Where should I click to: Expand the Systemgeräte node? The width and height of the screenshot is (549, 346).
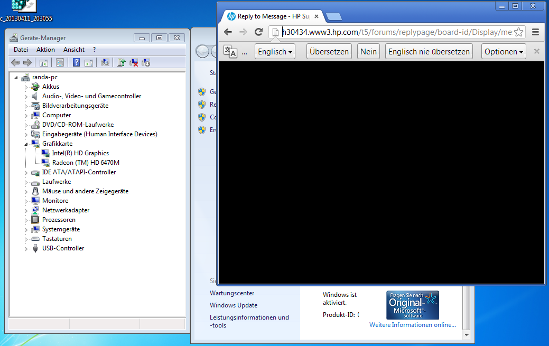(x=26, y=230)
